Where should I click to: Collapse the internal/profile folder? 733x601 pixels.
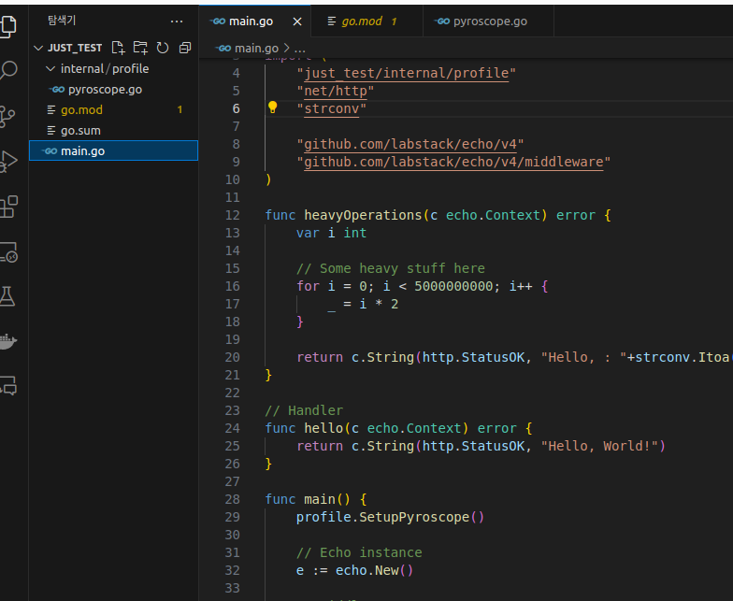pos(50,68)
